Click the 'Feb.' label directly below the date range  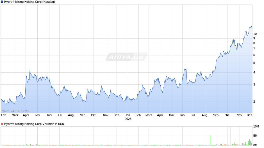click(x=4, y=115)
